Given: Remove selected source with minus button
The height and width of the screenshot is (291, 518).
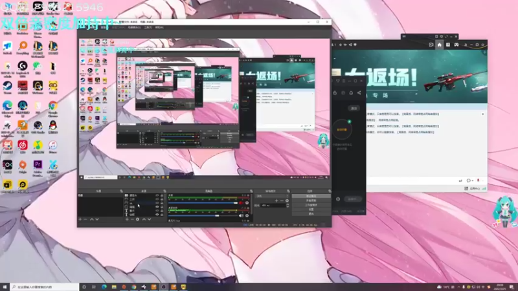Looking at the screenshot, I should tap(132, 219).
